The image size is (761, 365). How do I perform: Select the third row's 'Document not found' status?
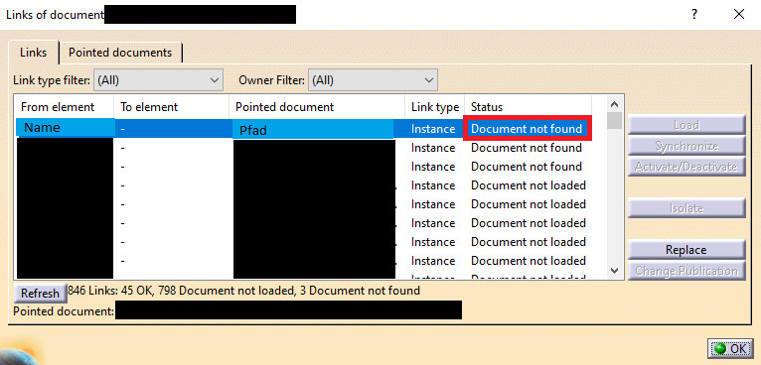[x=527, y=167]
